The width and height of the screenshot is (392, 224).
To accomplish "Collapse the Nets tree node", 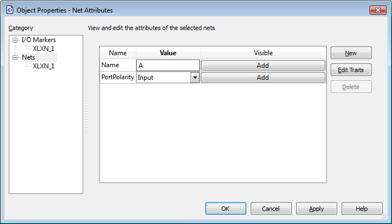I will tap(15, 57).
